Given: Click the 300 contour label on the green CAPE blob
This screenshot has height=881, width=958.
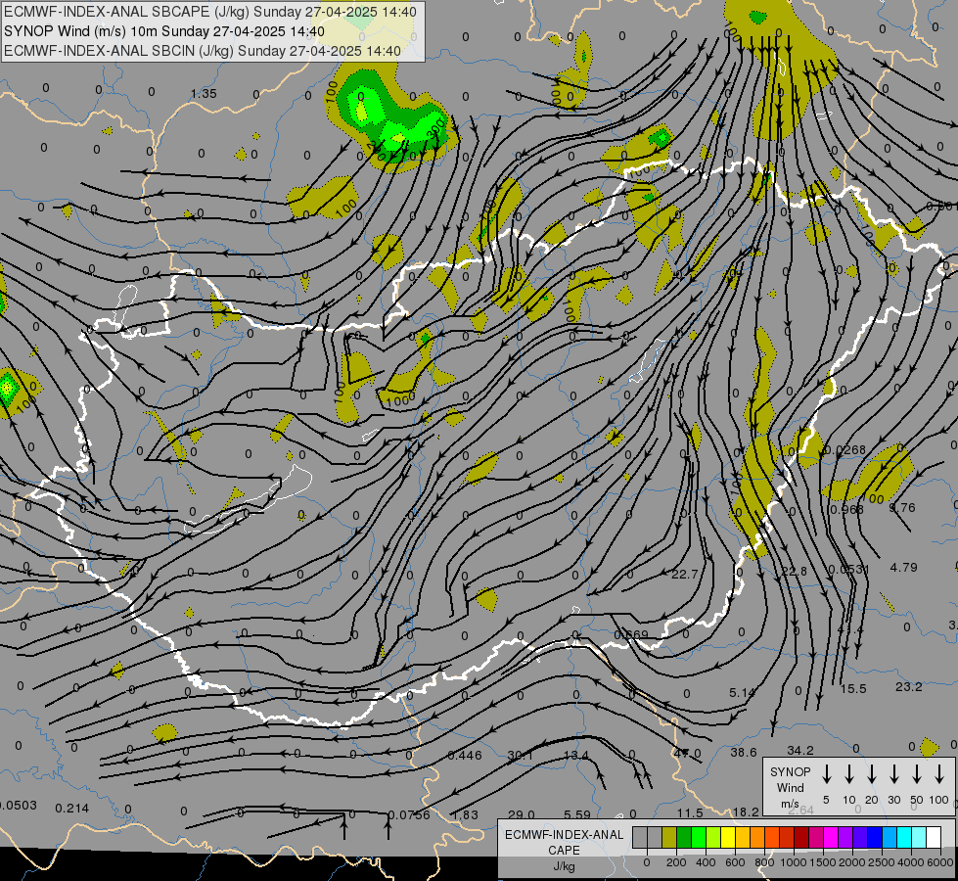Looking at the screenshot, I should click(436, 128).
